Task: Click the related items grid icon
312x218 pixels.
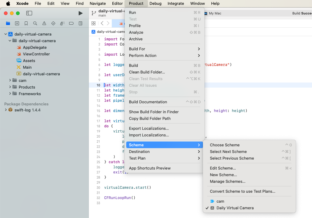Action: coord(93,23)
